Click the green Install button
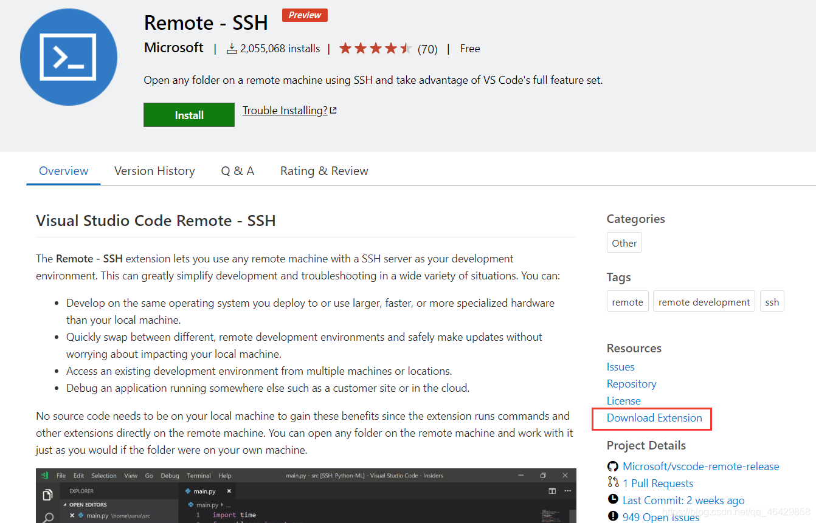This screenshot has width=816, height=523. click(x=189, y=115)
